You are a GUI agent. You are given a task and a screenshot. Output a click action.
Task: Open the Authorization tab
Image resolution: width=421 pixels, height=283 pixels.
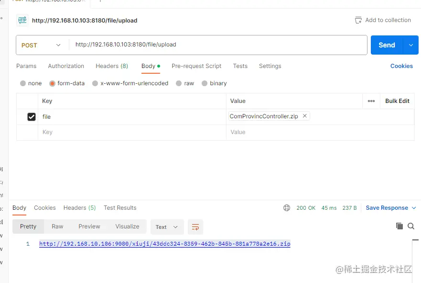click(66, 66)
